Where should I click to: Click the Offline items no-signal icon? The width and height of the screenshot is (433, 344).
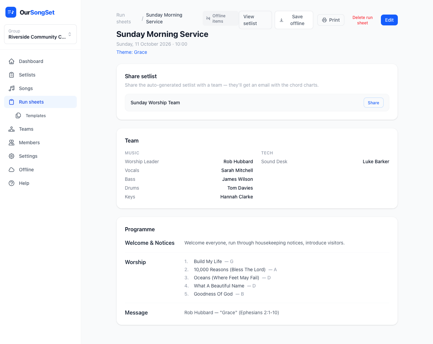[x=208, y=18]
